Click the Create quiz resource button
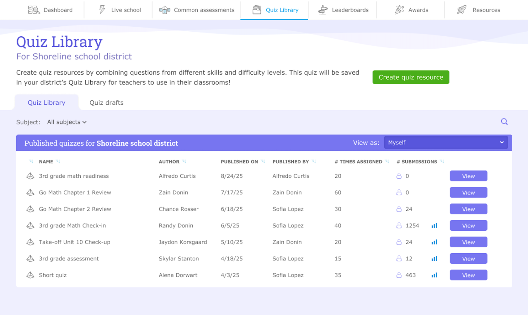Screen dimensions: 528x315 411,77
